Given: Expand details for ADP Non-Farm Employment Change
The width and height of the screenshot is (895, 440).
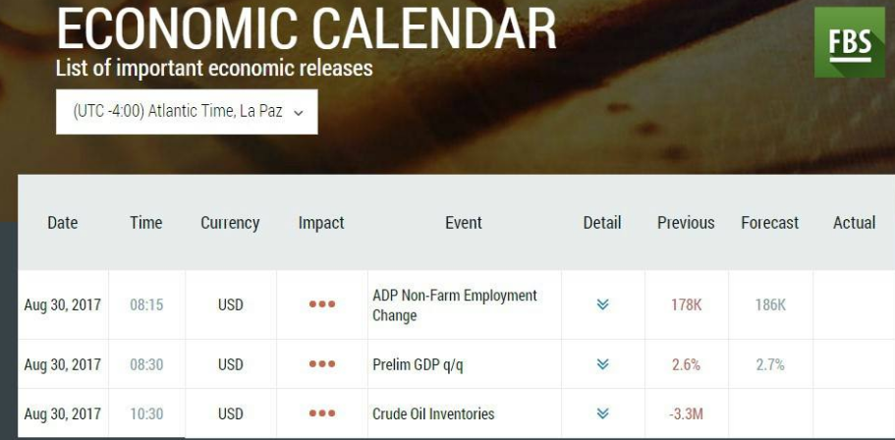Looking at the screenshot, I should pyautogui.click(x=603, y=304).
